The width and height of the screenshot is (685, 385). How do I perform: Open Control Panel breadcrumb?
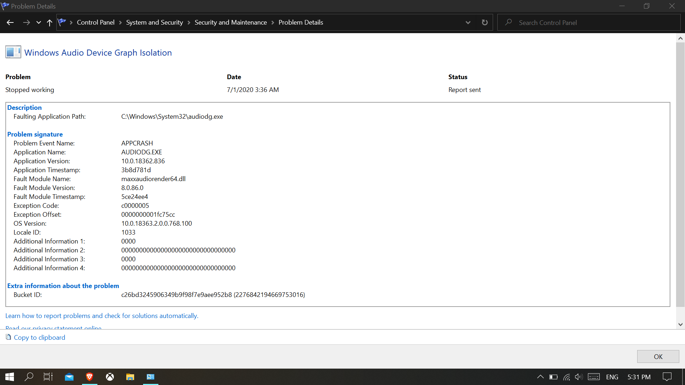coord(96,22)
